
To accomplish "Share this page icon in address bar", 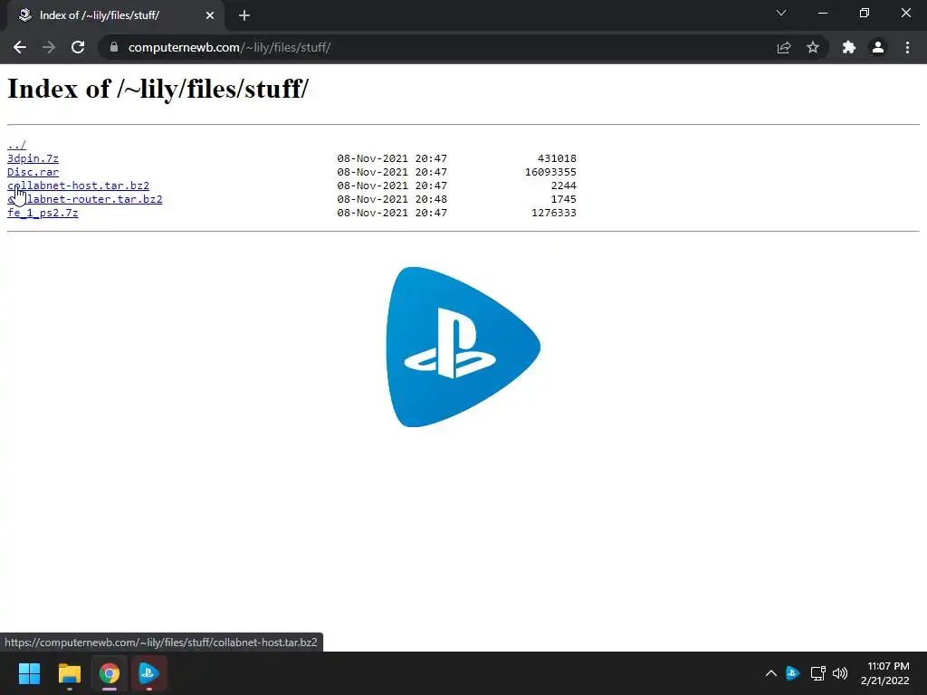I will pos(783,47).
